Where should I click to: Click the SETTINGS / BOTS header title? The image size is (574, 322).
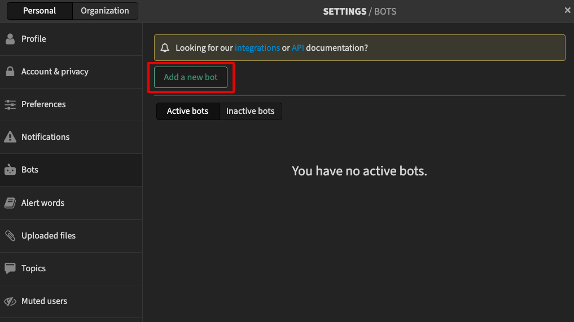pos(360,11)
